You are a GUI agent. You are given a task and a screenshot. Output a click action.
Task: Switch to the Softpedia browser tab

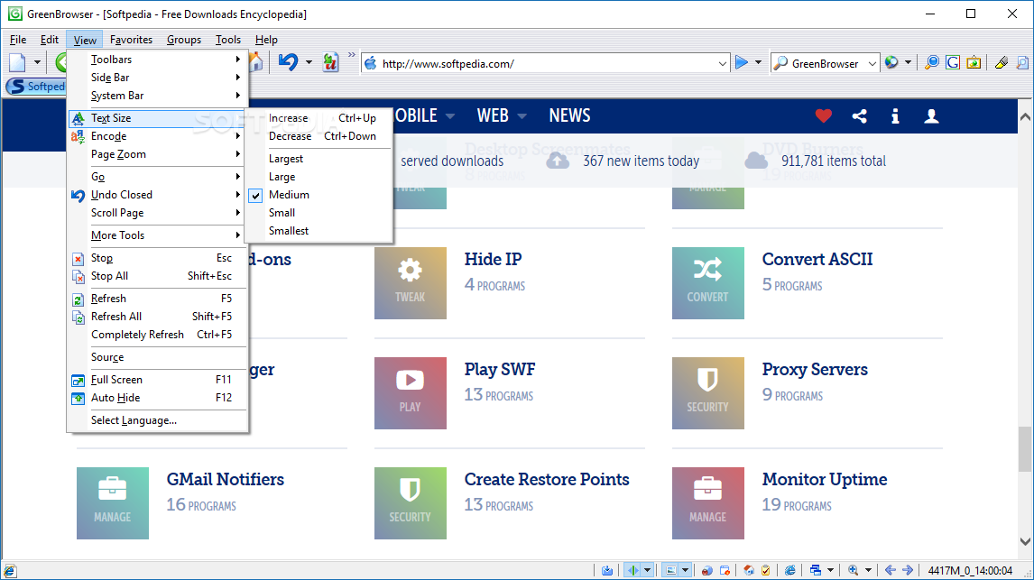coord(37,87)
